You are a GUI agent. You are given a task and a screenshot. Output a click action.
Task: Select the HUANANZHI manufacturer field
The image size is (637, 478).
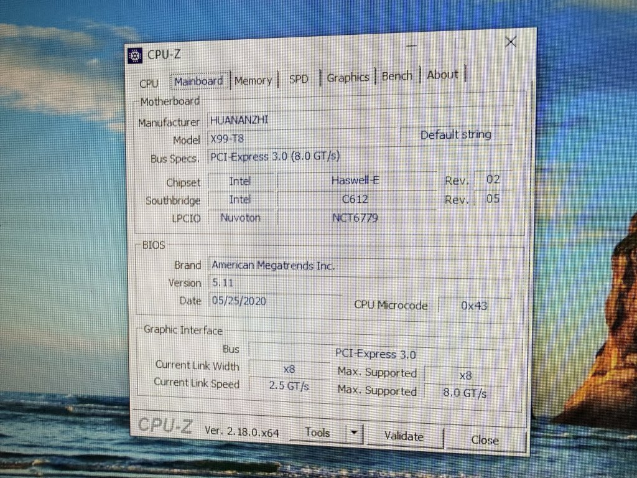coord(360,118)
